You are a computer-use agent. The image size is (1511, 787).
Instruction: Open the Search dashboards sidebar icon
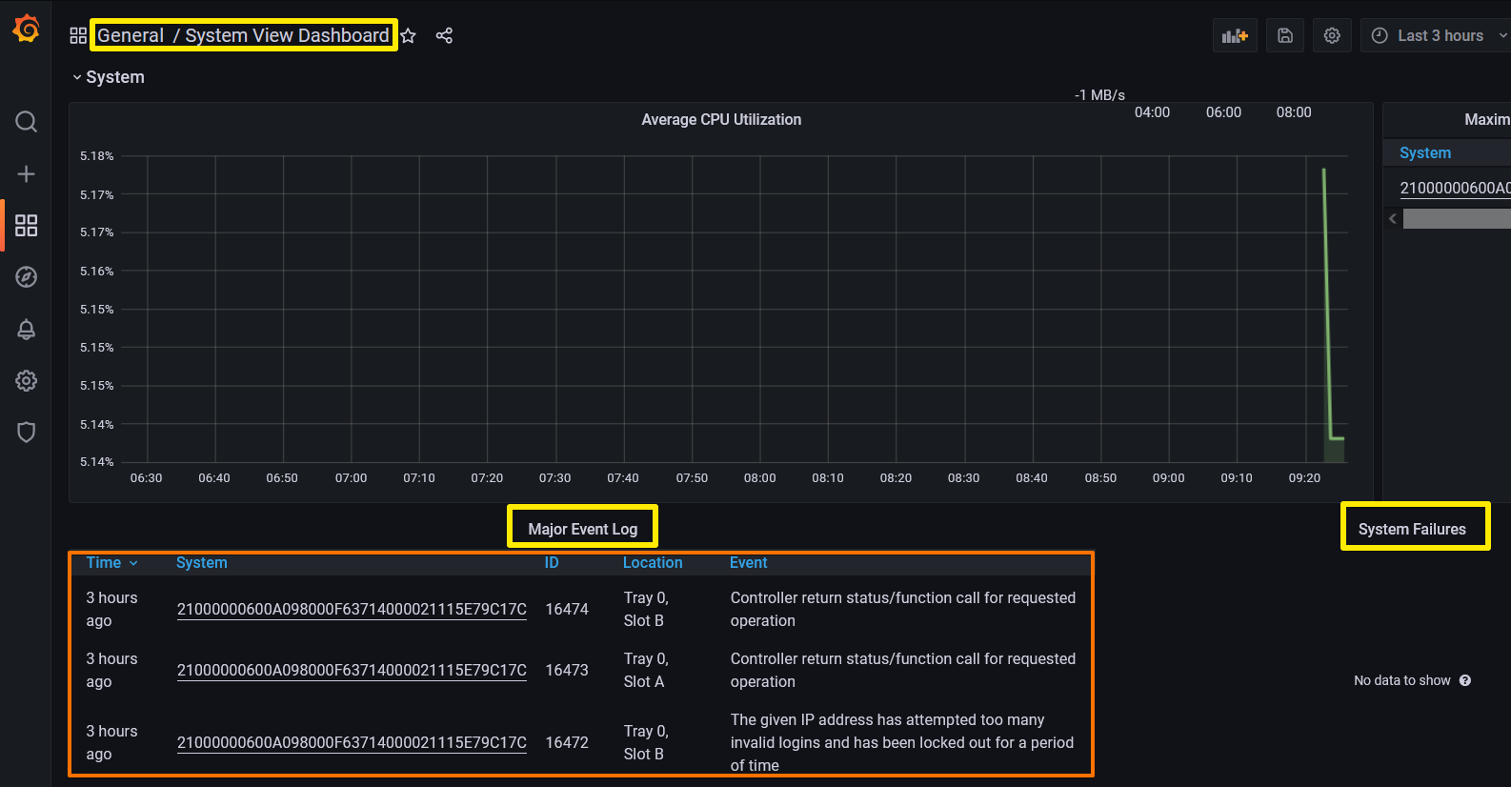click(26, 122)
